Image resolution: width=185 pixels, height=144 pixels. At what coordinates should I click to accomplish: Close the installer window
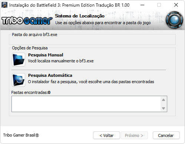[x=176, y=5]
